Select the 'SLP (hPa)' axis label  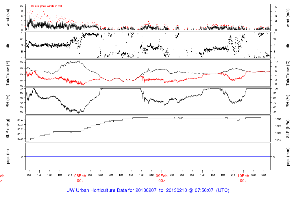288,129
